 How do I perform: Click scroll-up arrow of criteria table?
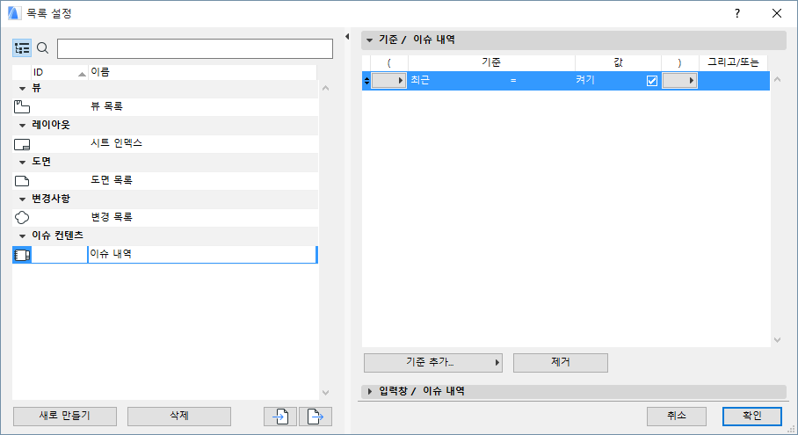click(777, 79)
